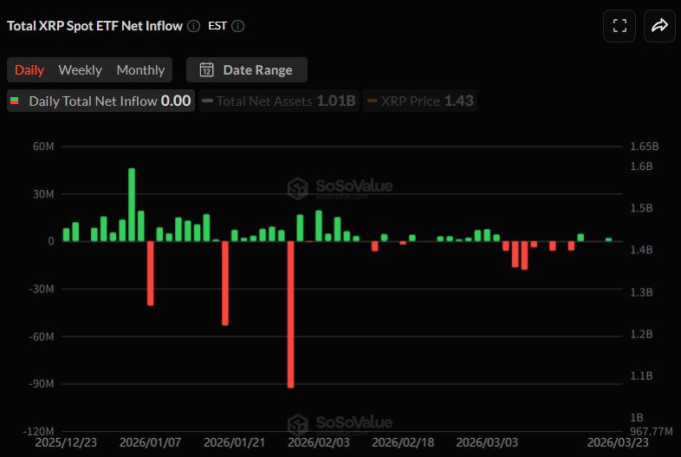Click the share arrow icon
Screen dimensions: 681x457
click(x=659, y=26)
